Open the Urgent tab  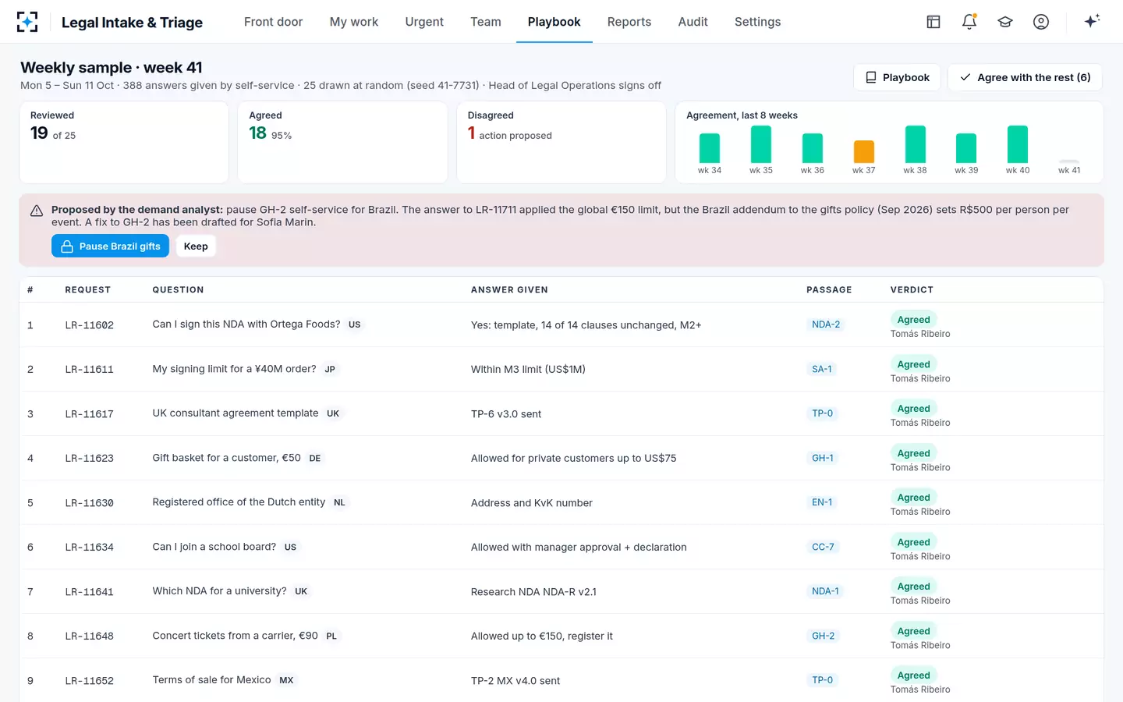424,22
